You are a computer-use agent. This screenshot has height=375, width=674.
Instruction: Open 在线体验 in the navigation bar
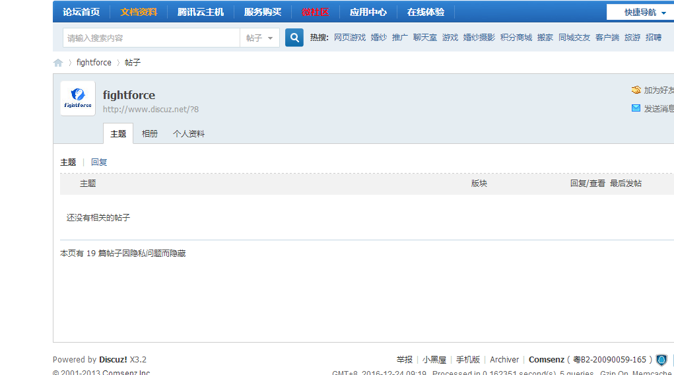tap(426, 12)
